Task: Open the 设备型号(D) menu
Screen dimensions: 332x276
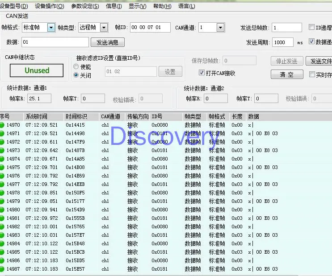Action: [13, 6]
